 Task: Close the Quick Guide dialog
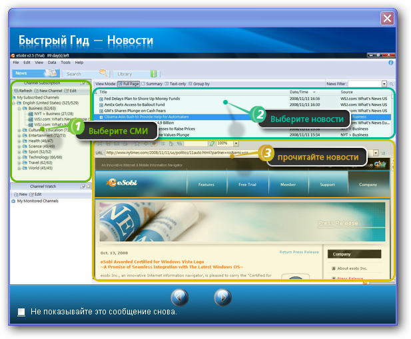387,19
